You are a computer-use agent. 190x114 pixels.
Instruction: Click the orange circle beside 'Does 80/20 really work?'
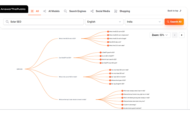(x=108, y=42)
